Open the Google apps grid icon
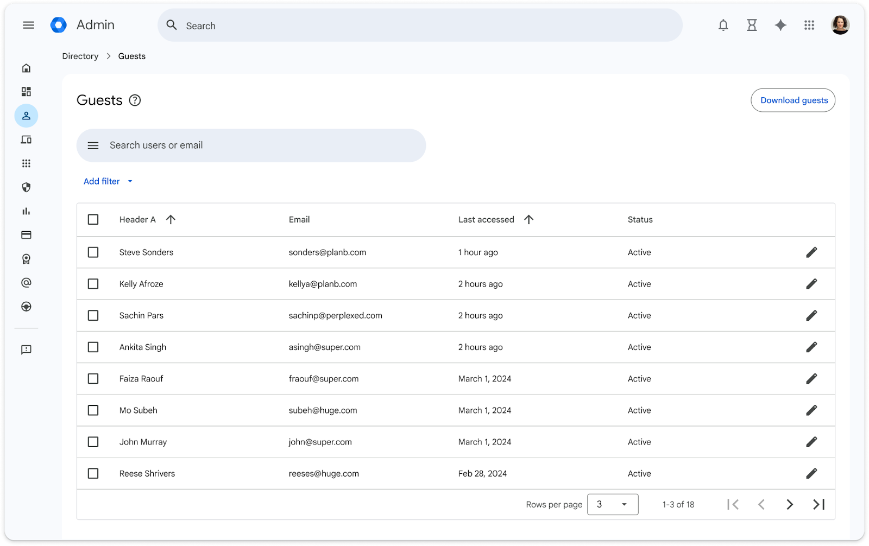The height and width of the screenshot is (546, 869). point(809,25)
